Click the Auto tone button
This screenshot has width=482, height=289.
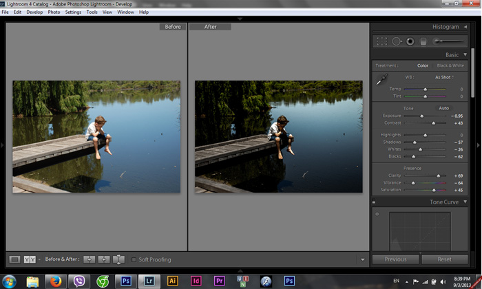pyautogui.click(x=443, y=108)
